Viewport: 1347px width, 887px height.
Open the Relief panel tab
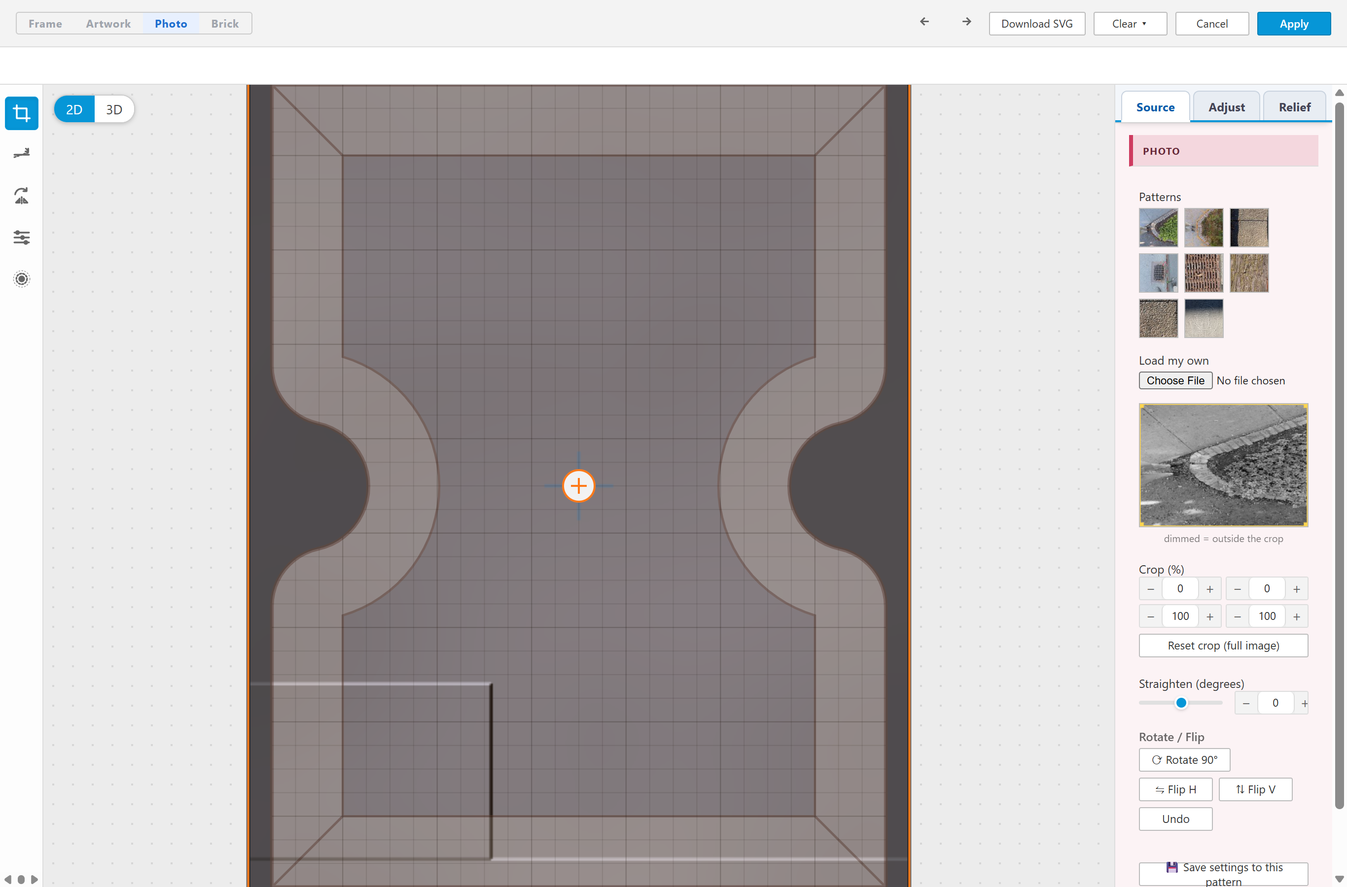tap(1294, 107)
